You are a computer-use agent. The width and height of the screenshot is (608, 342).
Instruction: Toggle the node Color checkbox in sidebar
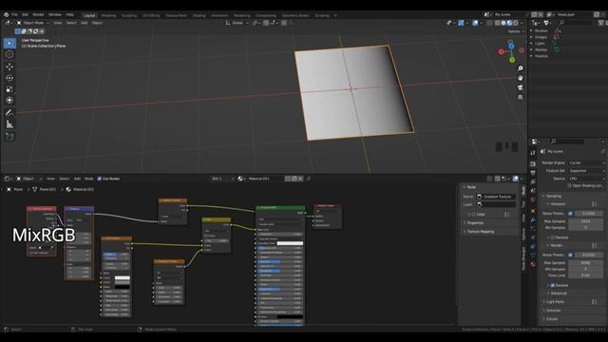[473, 215]
